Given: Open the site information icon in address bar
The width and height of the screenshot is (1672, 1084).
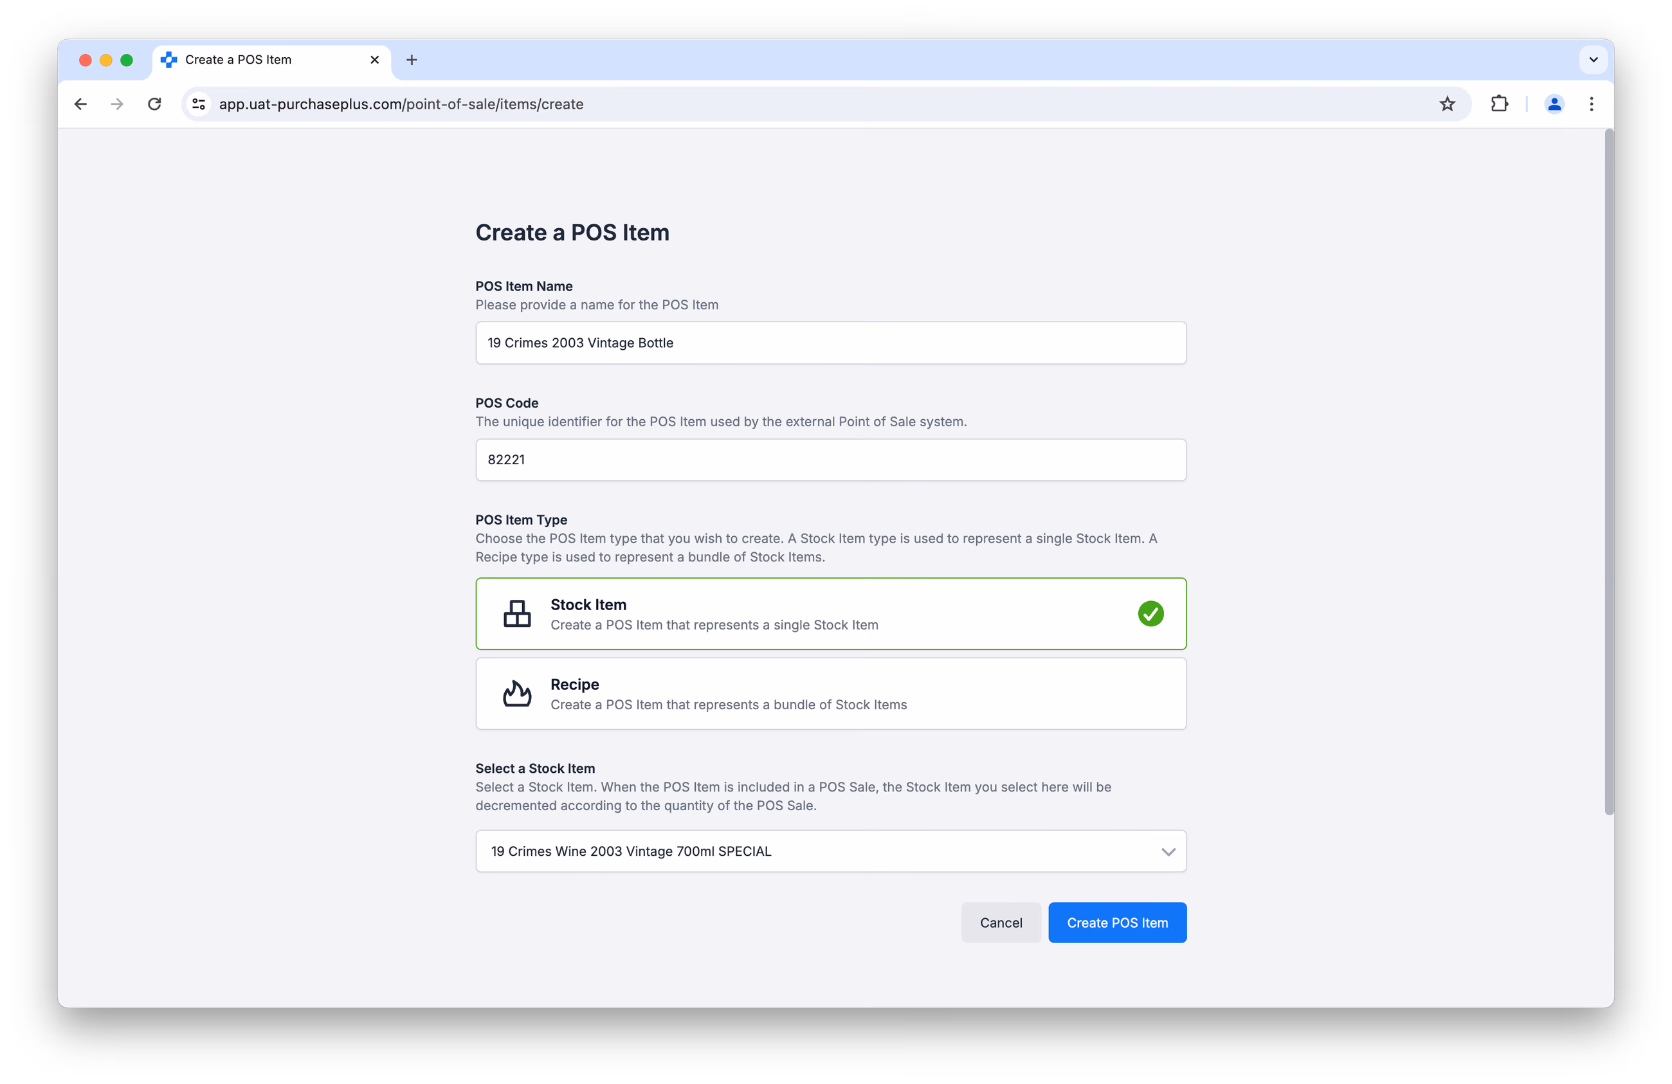Looking at the screenshot, I should click(x=199, y=104).
